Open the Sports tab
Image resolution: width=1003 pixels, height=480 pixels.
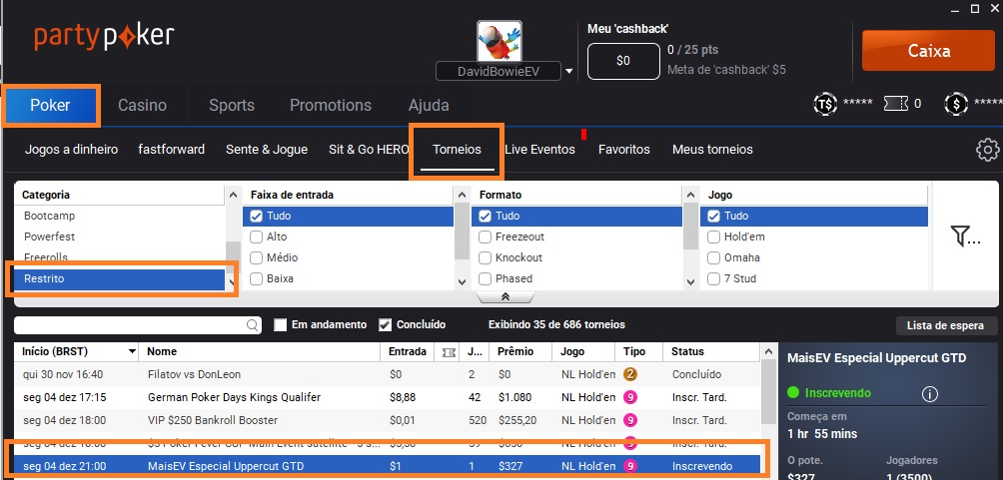click(x=232, y=106)
